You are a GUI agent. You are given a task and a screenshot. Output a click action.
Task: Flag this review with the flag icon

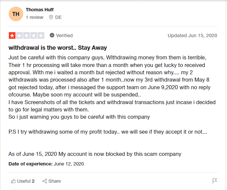pyautogui.click(x=215, y=181)
